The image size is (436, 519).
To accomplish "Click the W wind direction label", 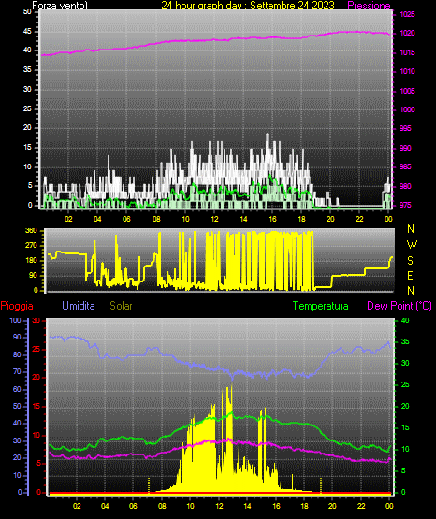I will tap(412, 245).
